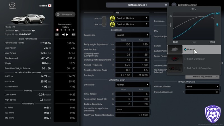
Task: Open the Suspension type dropdown
Action: (132, 35)
